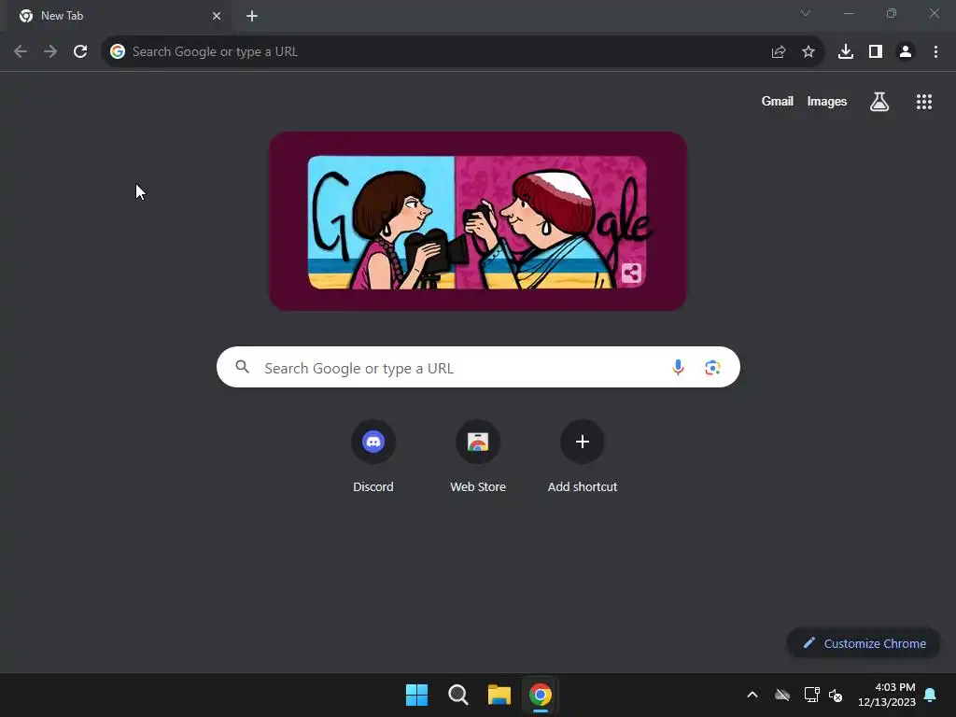The image size is (956, 717).
Task: Open the Google Doodle illustration
Action: [x=478, y=221]
